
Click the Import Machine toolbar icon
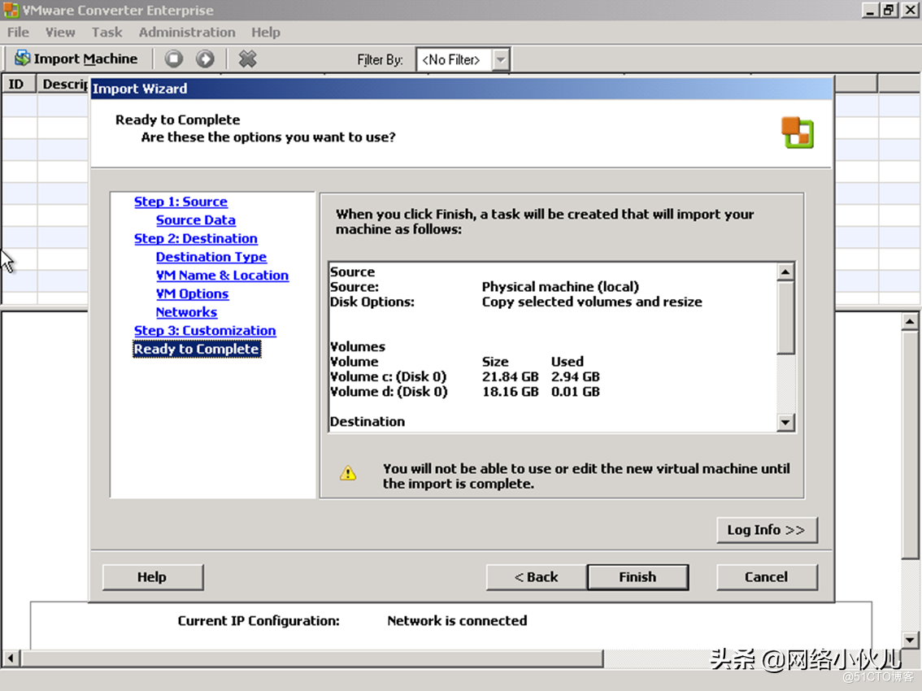(x=22, y=59)
